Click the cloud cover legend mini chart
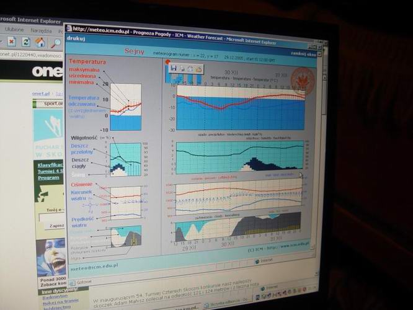This screenshot has height=310, width=413. click(x=126, y=236)
